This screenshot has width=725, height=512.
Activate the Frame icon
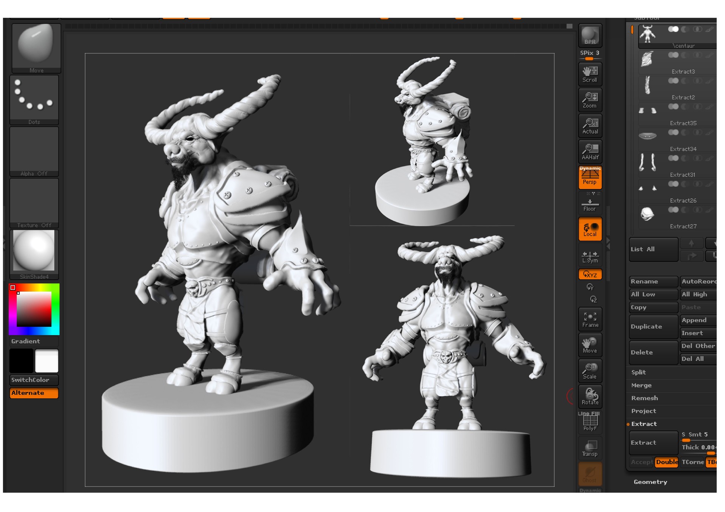click(x=589, y=319)
